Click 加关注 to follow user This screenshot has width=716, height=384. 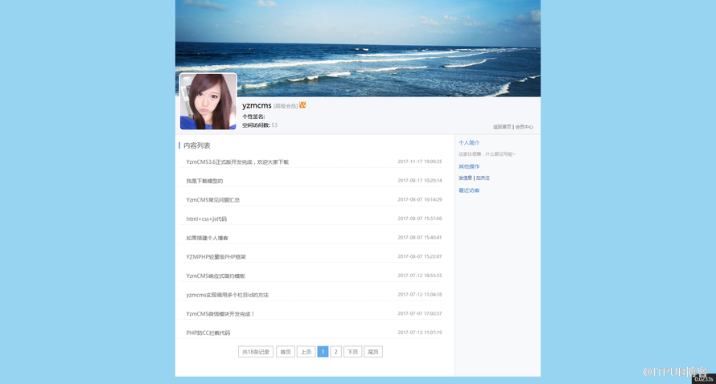[x=483, y=178]
